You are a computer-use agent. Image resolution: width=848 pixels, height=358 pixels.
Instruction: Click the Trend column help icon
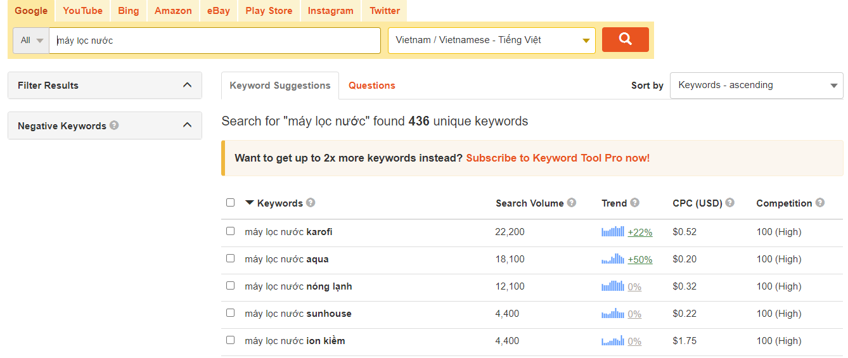(635, 203)
